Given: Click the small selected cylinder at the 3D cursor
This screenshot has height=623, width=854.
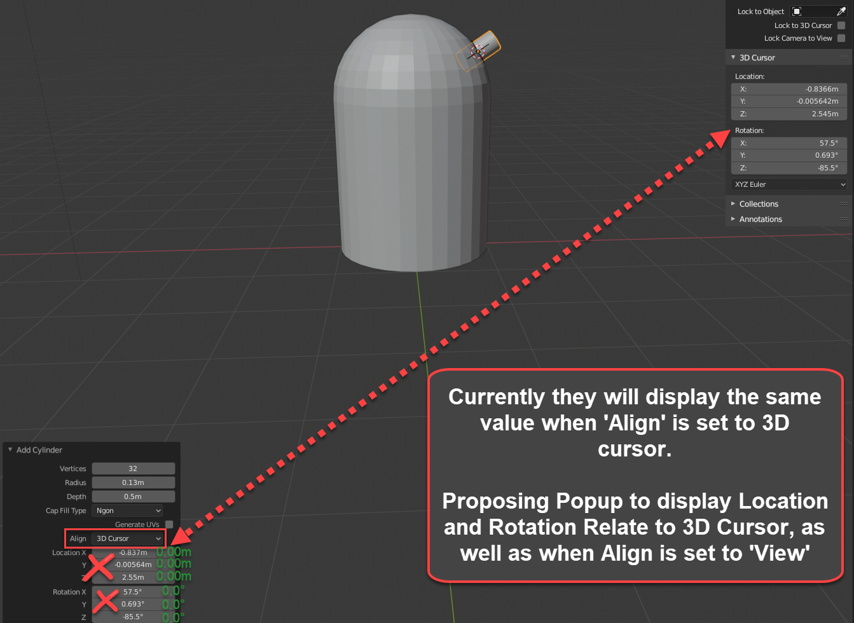Looking at the screenshot, I should pos(479,51).
